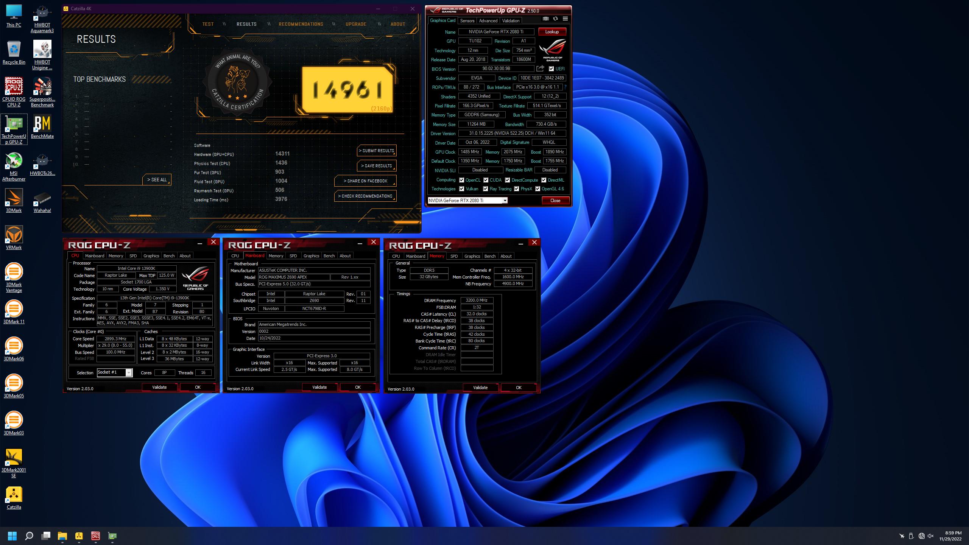Click SUBMIT RESULTS in Catzilla
The height and width of the screenshot is (545, 969).
[377, 151]
